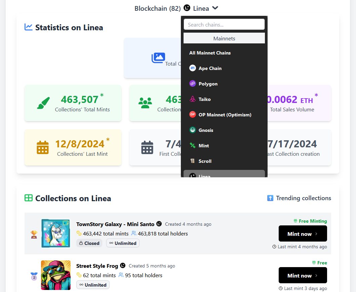This screenshot has height=292, width=356.
Task: Click the Collections on Linea grid icon
Action: [29, 198]
